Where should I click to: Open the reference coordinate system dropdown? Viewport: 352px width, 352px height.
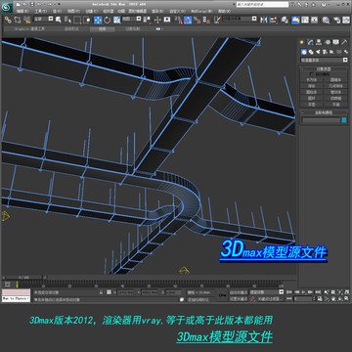pos(131,20)
